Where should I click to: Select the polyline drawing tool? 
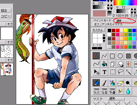coord(104,56)
